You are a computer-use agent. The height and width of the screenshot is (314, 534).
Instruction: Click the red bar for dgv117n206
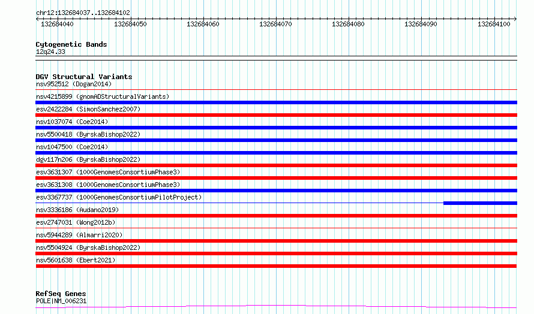(x=276, y=165)
